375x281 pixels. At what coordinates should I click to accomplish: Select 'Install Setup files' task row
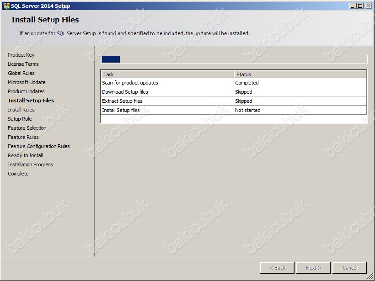233,110
